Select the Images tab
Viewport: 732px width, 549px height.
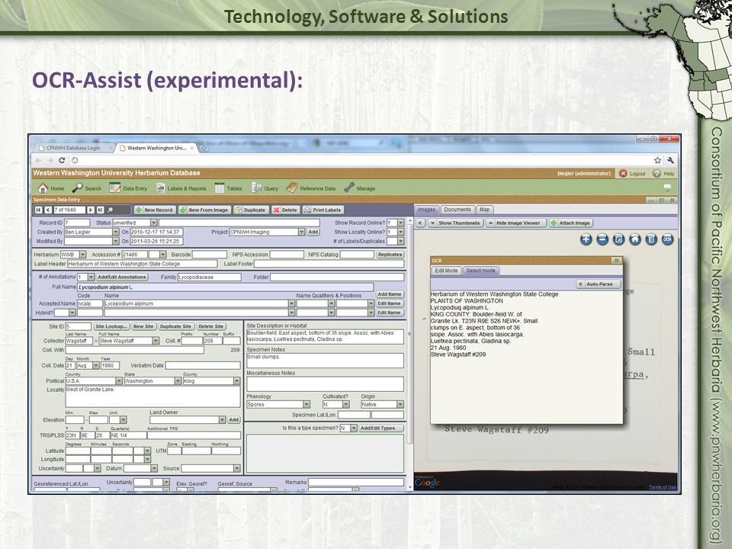(x=426, y=210)
